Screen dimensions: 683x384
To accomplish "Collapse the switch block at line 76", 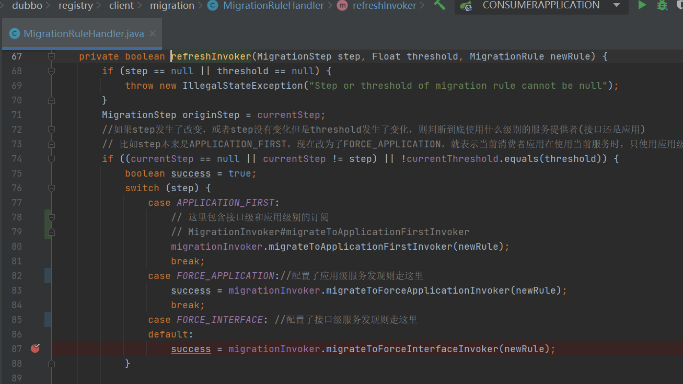I will point(51,188).
